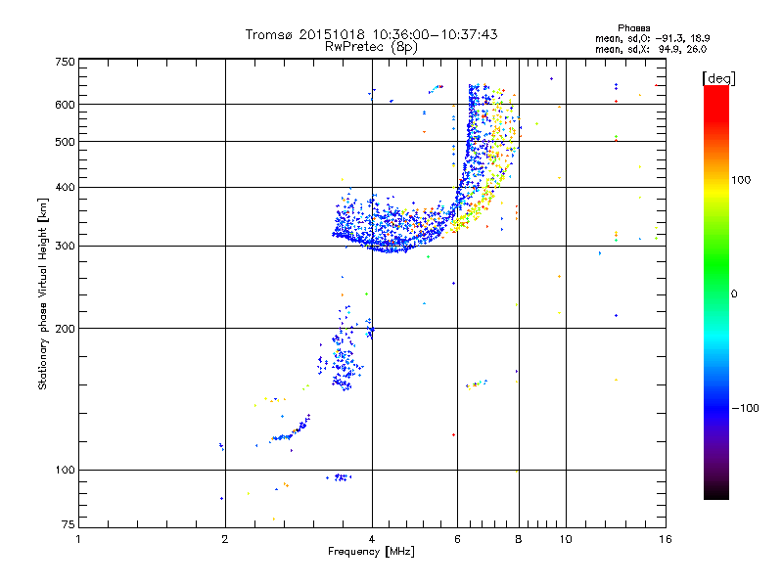The height and width of the screenshot is (587, 783).
Task: Click the "mean, sd,O: -91.3, 18.9" line
Action: [652, 38]
